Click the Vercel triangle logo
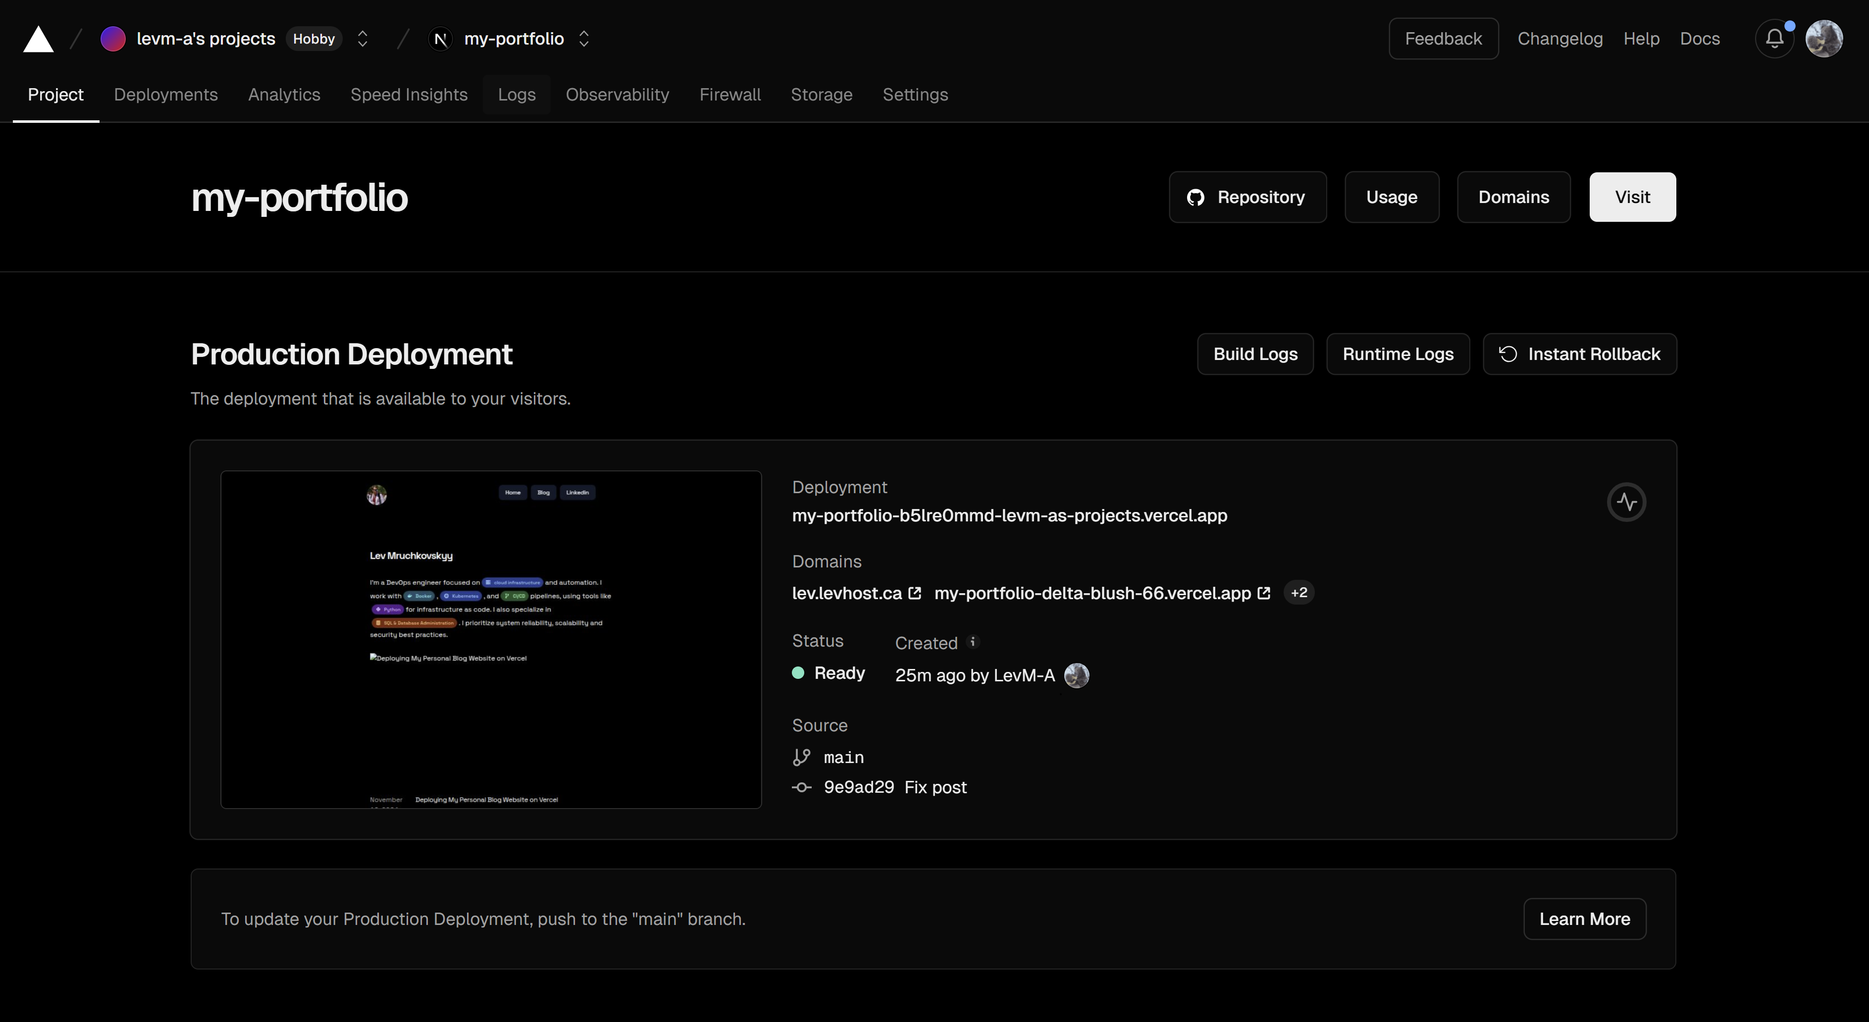This screenshot has height=1022, width=1869. point(39,39)
